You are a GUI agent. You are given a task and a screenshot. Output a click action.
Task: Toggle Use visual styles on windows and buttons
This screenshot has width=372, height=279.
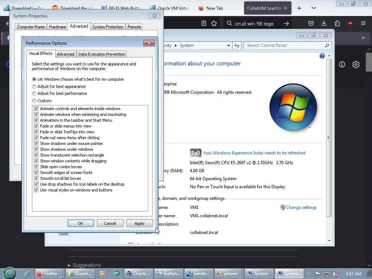(x=36, y=190)
